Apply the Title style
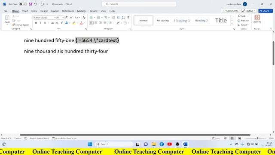This screenshot has width=275, height=155. click(x=221, y=20)
